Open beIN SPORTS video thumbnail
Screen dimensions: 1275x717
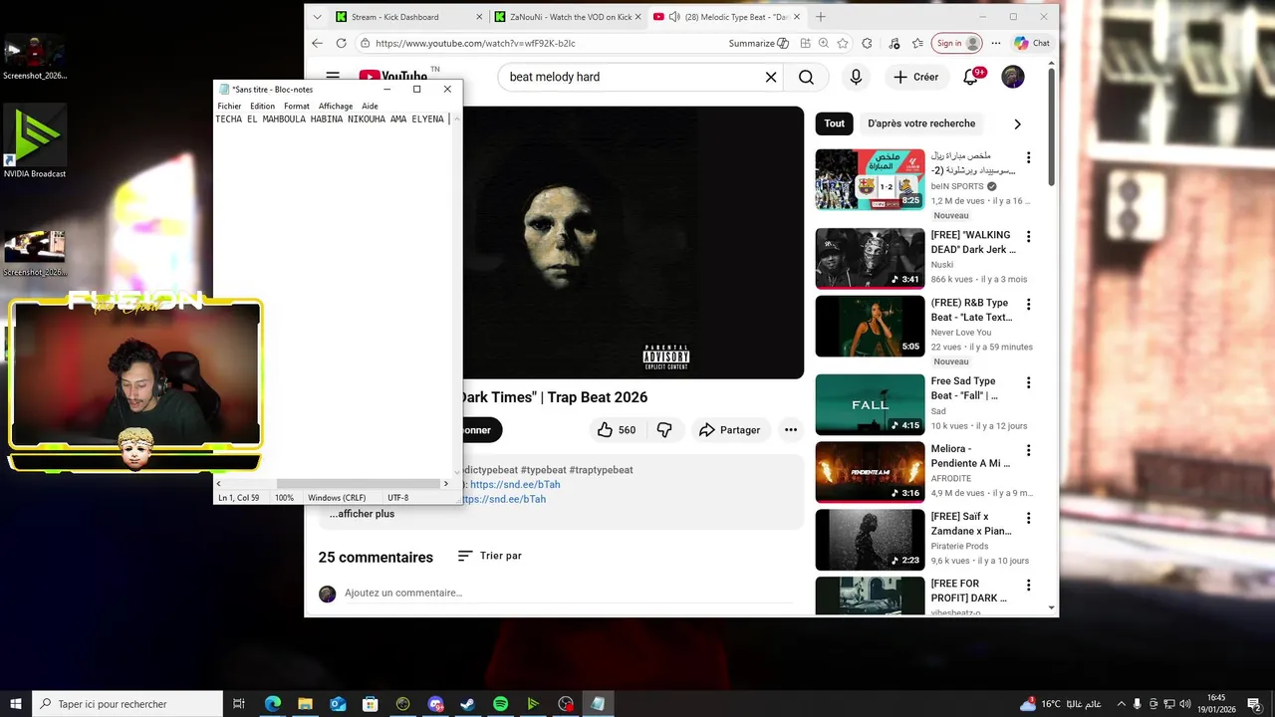point(870,179)
